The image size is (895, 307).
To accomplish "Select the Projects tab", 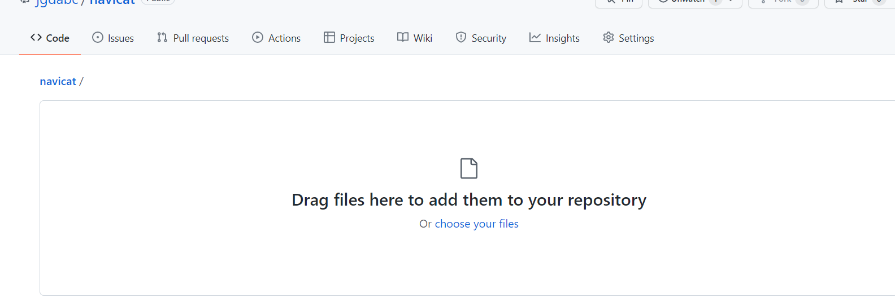I will pyautogui.click(x=349, y=38).
